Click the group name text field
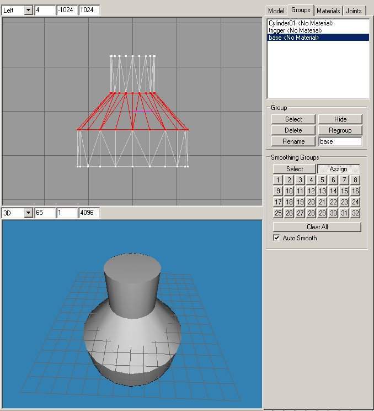The height and width of the screenshot is (411, 374). click(x=340, y=141)
